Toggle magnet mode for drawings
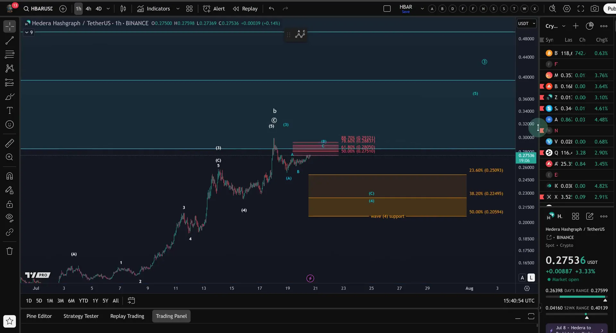This screenshot has height=333, width=616. point(10,176)
